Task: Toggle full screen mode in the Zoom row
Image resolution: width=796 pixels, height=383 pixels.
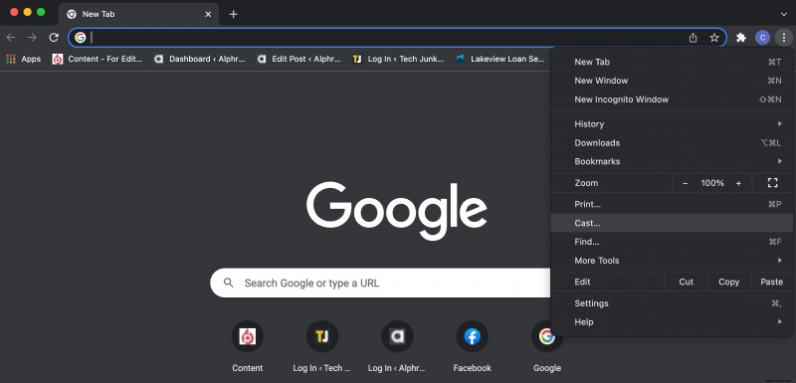Action: pyautogui.click(x=773, y=183)
